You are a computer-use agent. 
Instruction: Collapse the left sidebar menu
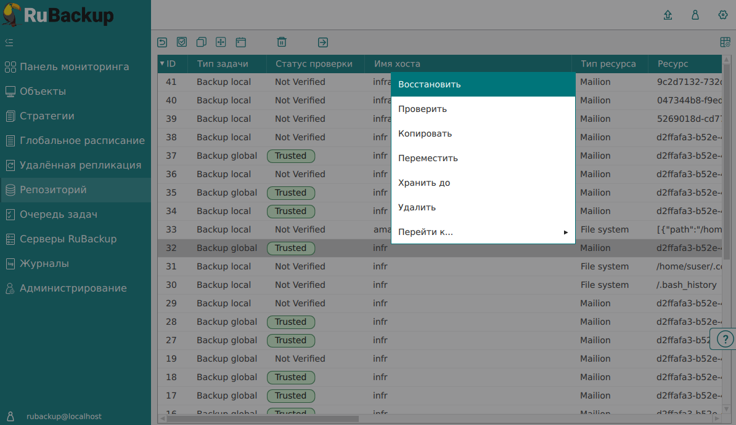9,42
